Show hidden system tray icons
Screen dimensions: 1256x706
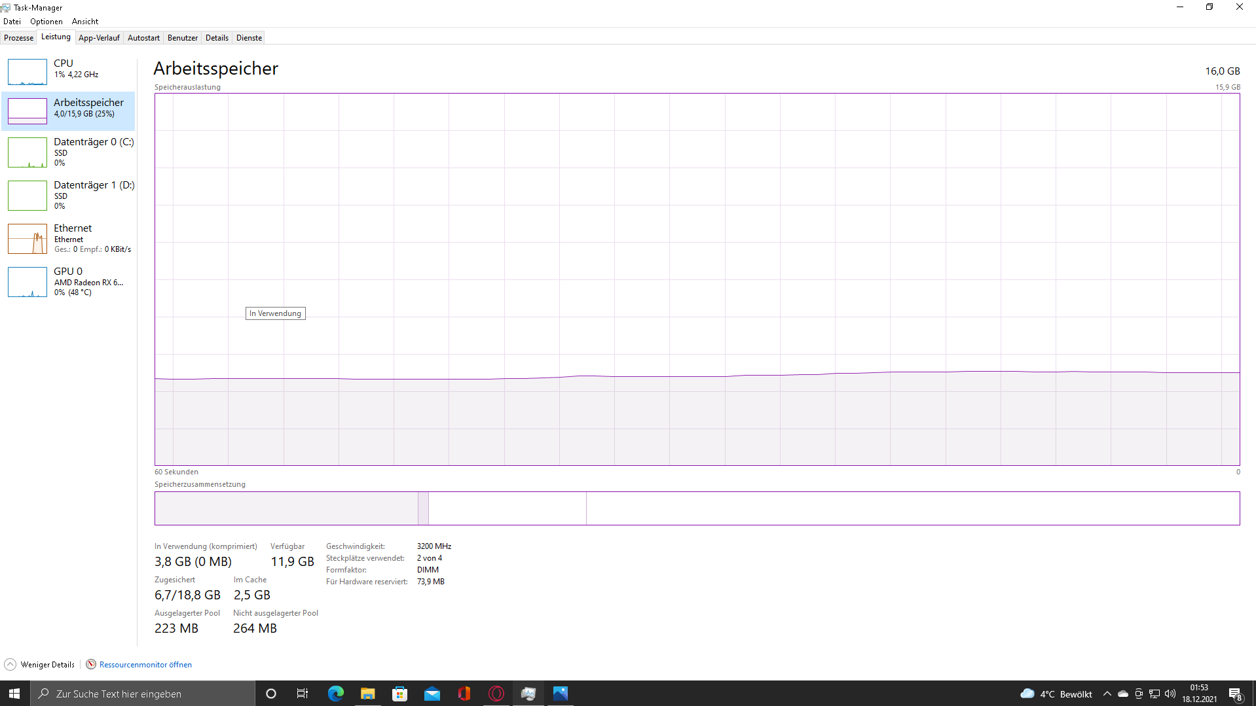pyautogui.click(x=1107, y=694)
